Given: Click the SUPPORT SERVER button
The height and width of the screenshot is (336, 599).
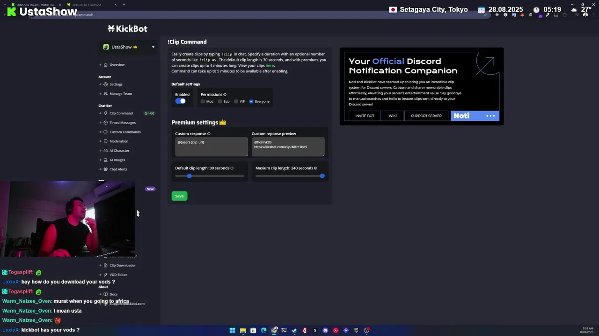Looking at the screenshot, I should pos(426,116).
